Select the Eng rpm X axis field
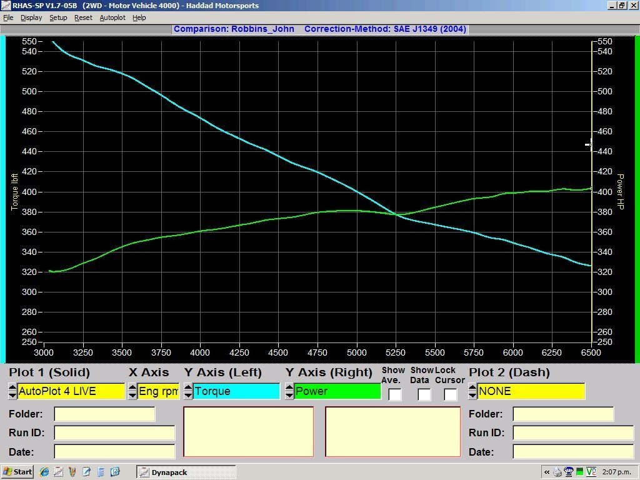This screenshot has width=640, height=480. [x=158, y=391]
